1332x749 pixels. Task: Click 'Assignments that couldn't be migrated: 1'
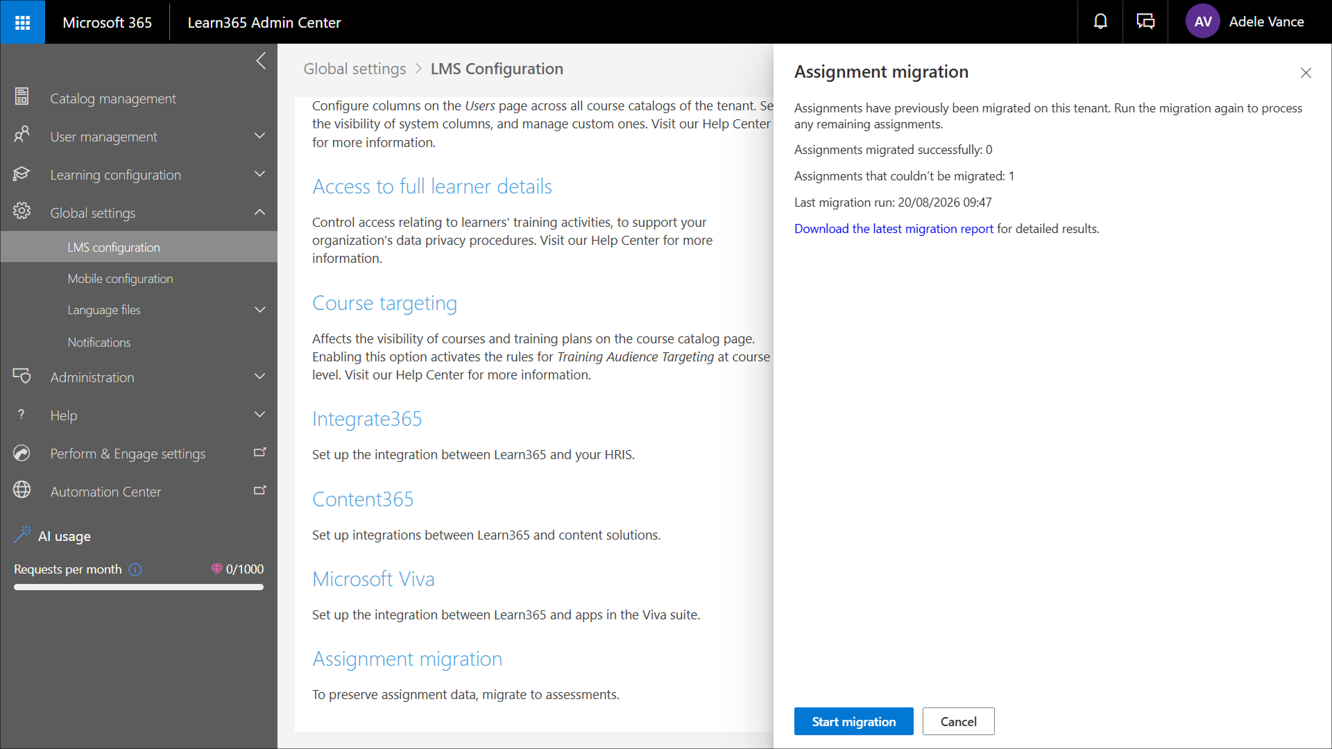point(904,176)
